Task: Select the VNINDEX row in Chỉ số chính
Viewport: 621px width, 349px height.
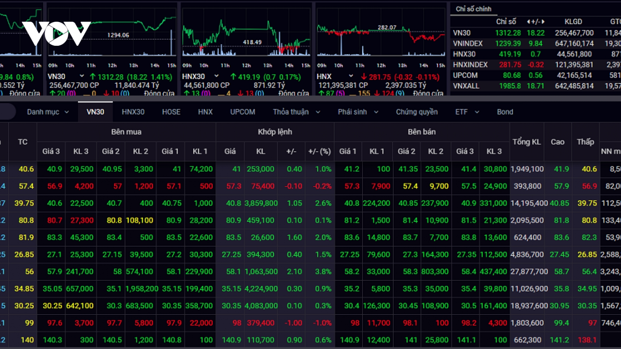Action: (536, 43)
